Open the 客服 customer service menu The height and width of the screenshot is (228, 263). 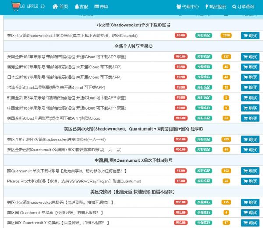pos(81,7)
